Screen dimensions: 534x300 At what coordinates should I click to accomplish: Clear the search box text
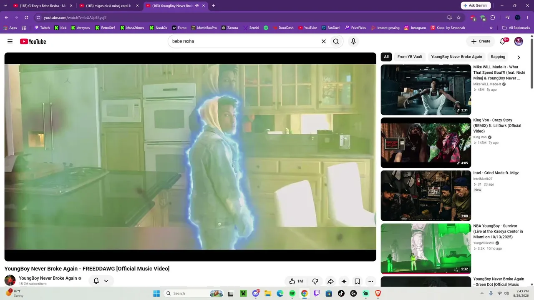point(323,41)
